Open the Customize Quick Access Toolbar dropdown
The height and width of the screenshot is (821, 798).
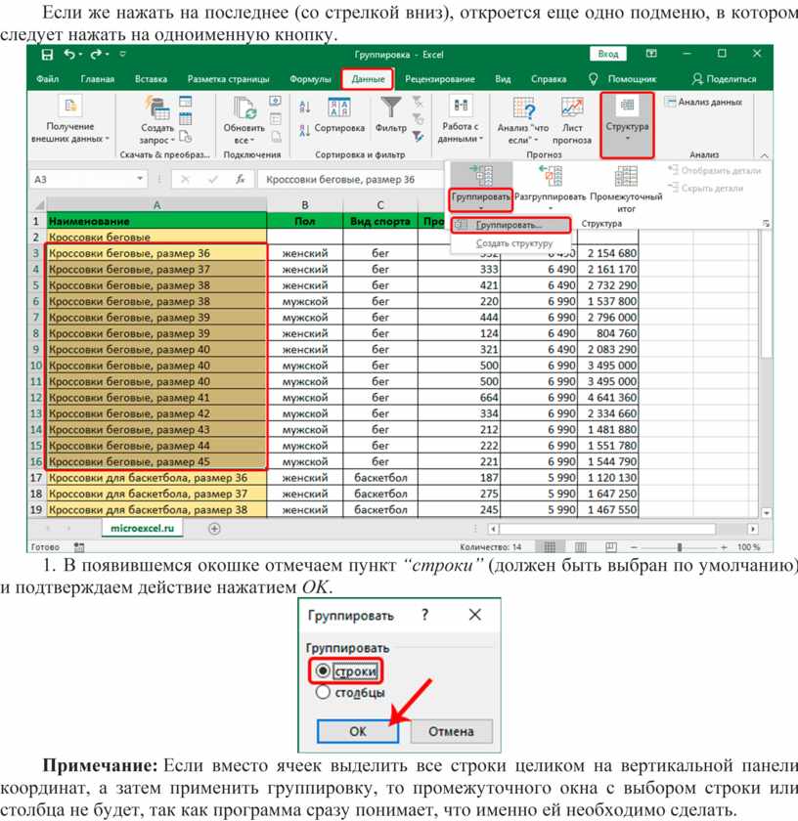[x=122, y=54]
